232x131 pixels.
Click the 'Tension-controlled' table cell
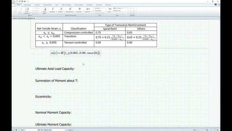[78, 44]
